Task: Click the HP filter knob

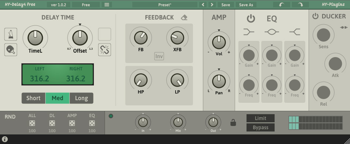Action: (141, 80)
